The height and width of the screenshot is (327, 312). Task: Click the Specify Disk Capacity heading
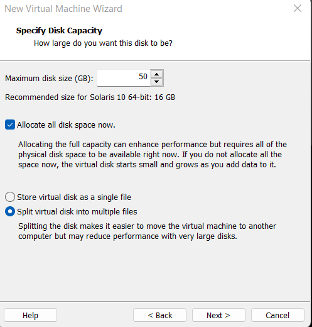click(x=59, y=31)
